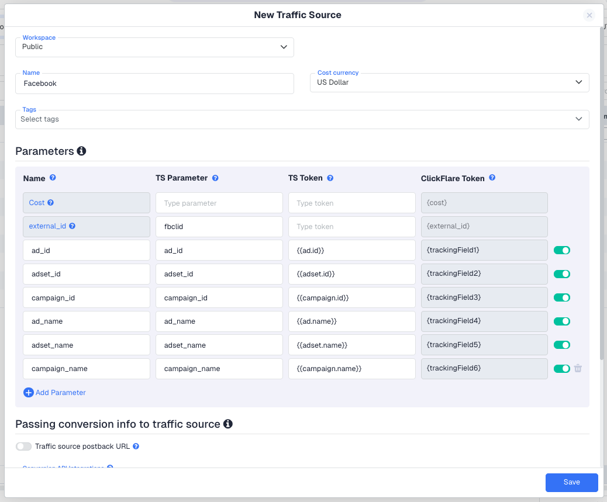This screenshot has height=502, width=607.
Task: Delete the campaign_name parameter with trash icon
Action: point(578,369)
